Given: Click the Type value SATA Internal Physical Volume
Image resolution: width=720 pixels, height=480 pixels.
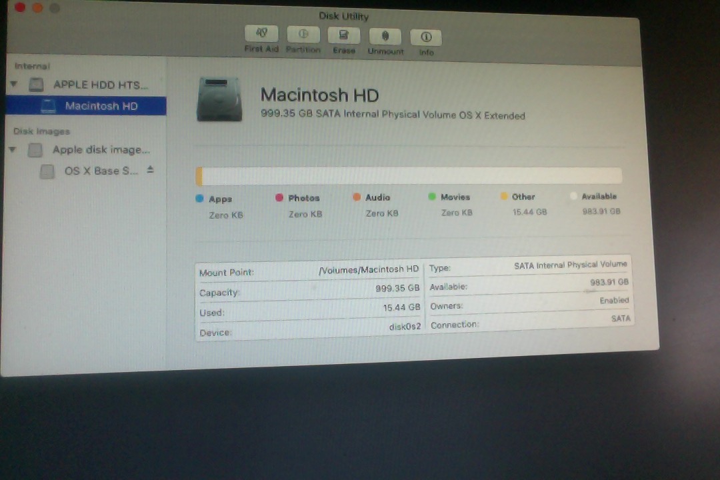Looking at the screenshot, I should tap(570, 265).
